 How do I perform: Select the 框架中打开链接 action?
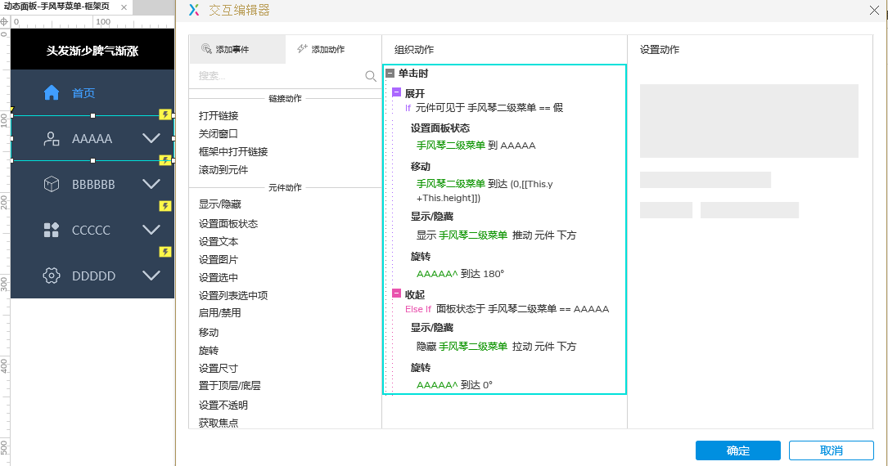coord(233,151)
